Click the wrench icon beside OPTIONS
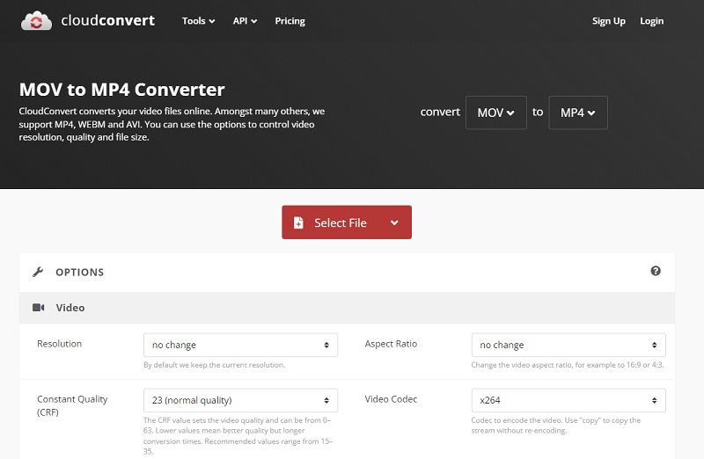 point(38,272)
